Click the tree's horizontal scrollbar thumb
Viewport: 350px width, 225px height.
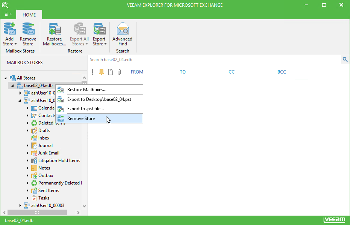(37, 213)
